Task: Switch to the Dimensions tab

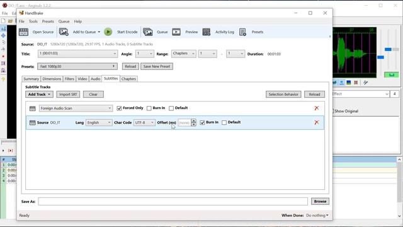Action: point(52,79)
